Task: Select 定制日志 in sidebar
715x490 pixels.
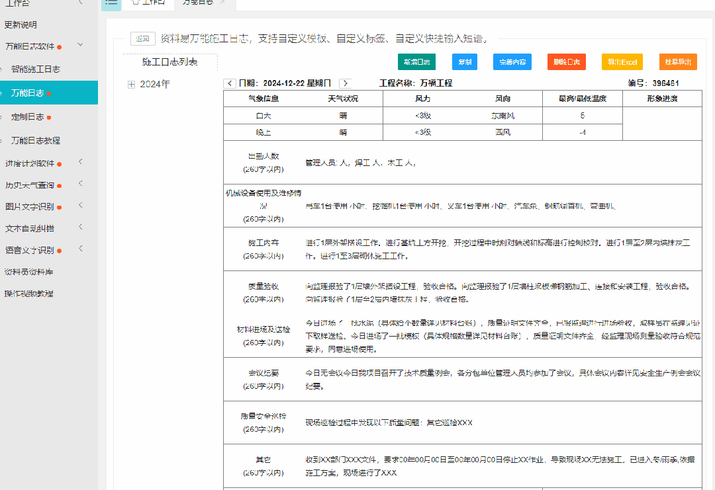Action: [x=28, y=117]
